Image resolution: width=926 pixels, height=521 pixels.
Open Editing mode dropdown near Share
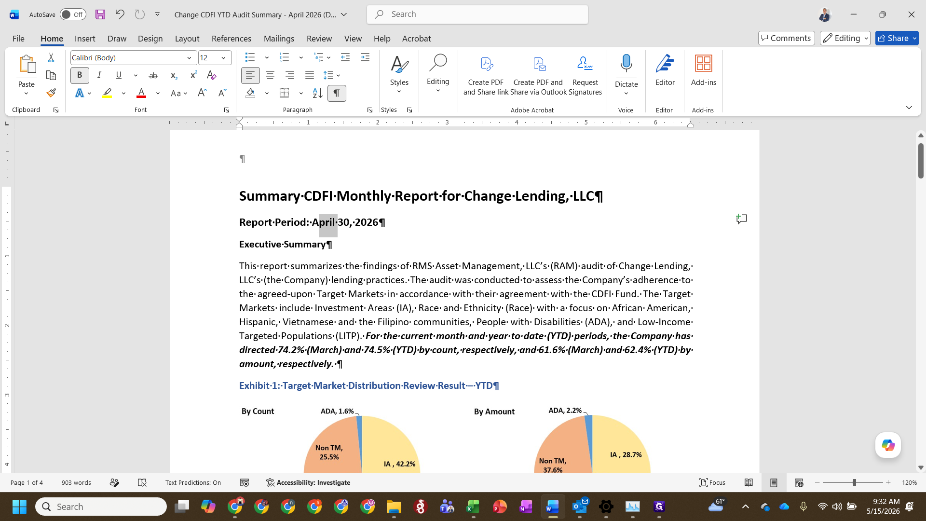click(x=845, y=38)
